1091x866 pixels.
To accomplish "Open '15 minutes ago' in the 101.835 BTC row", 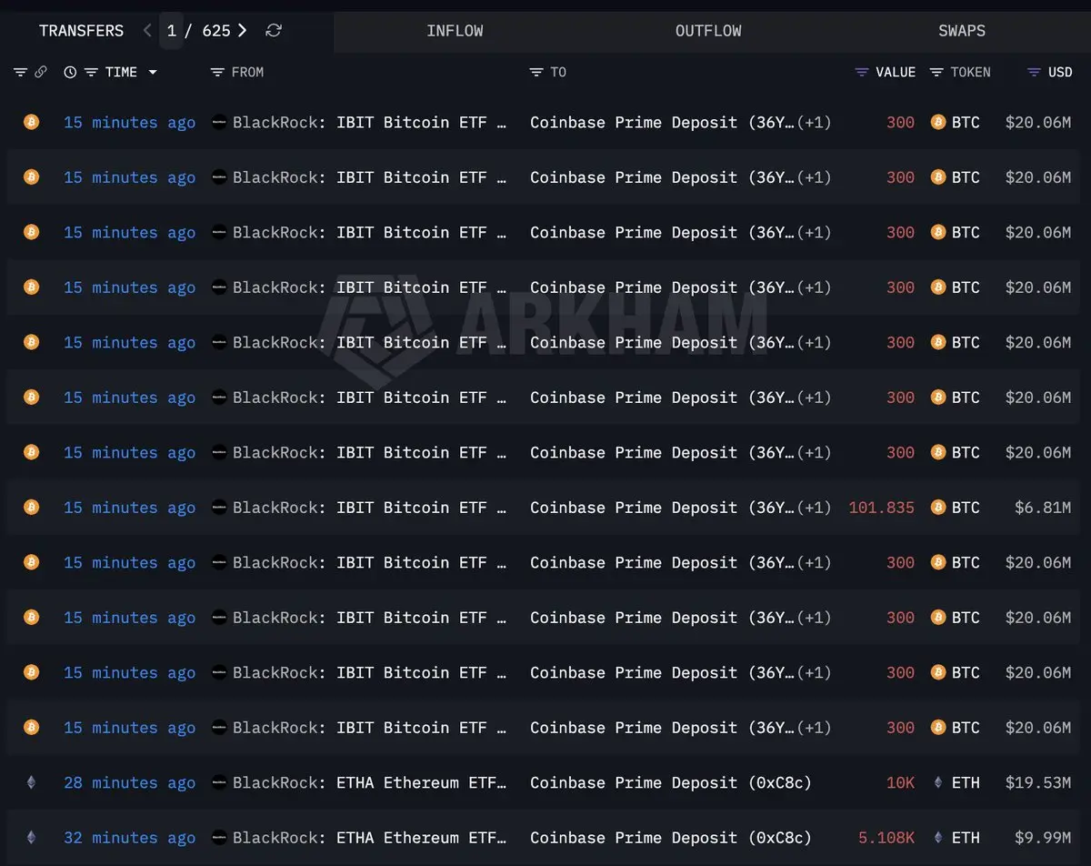I will 129,508.
